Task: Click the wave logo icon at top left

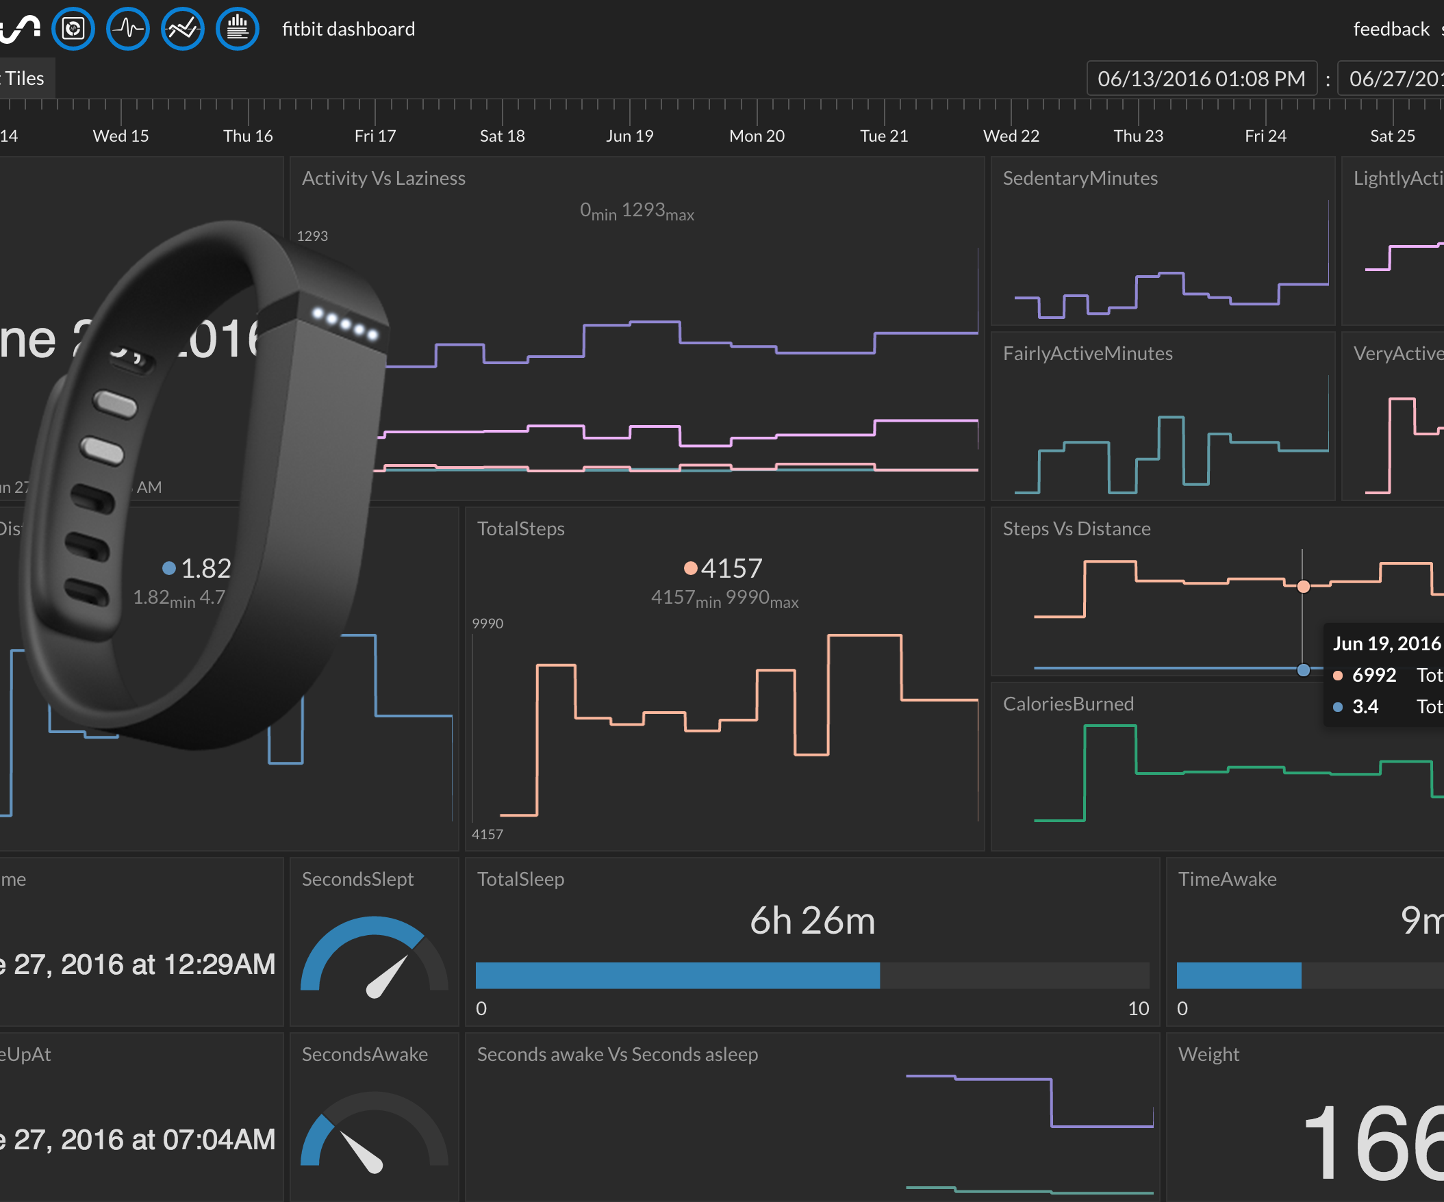Action: point(19,29)
